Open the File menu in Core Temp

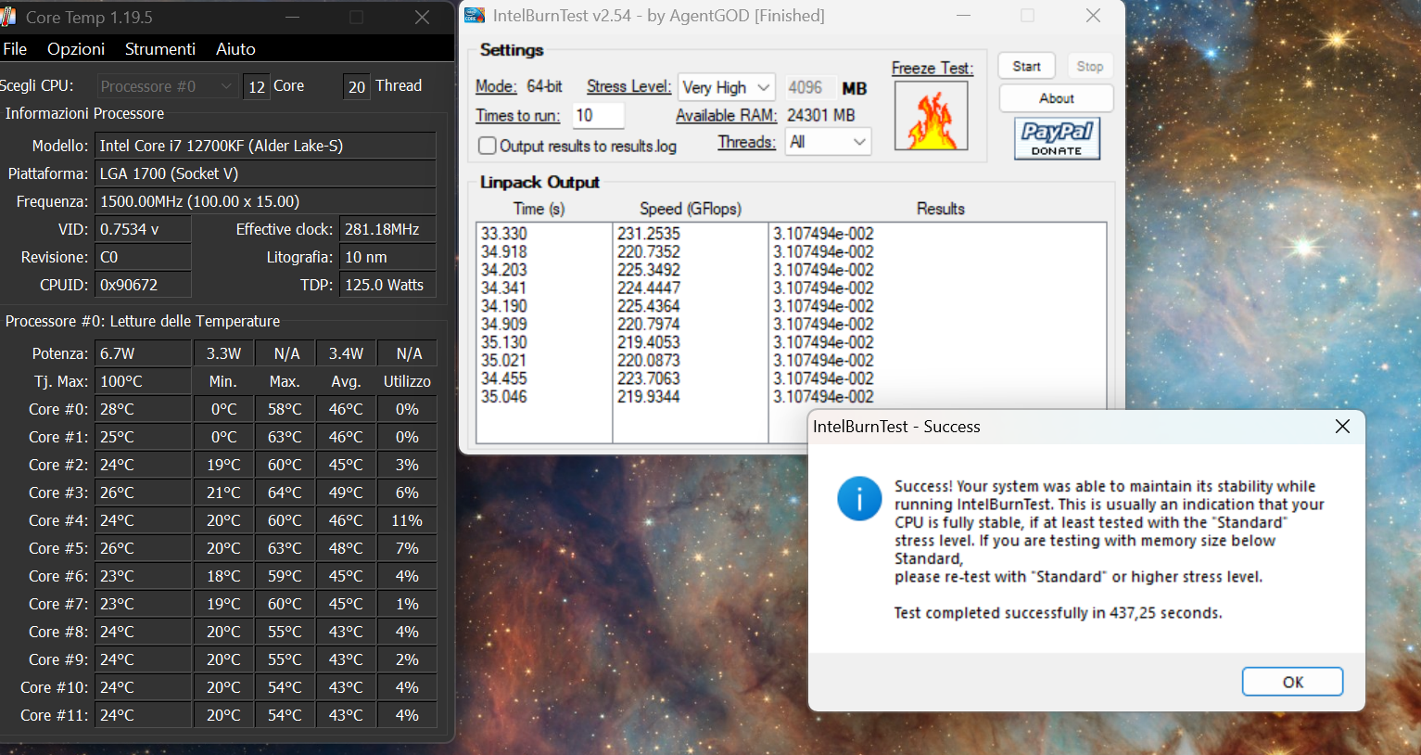pyautogui.click(x=16, y=49)
